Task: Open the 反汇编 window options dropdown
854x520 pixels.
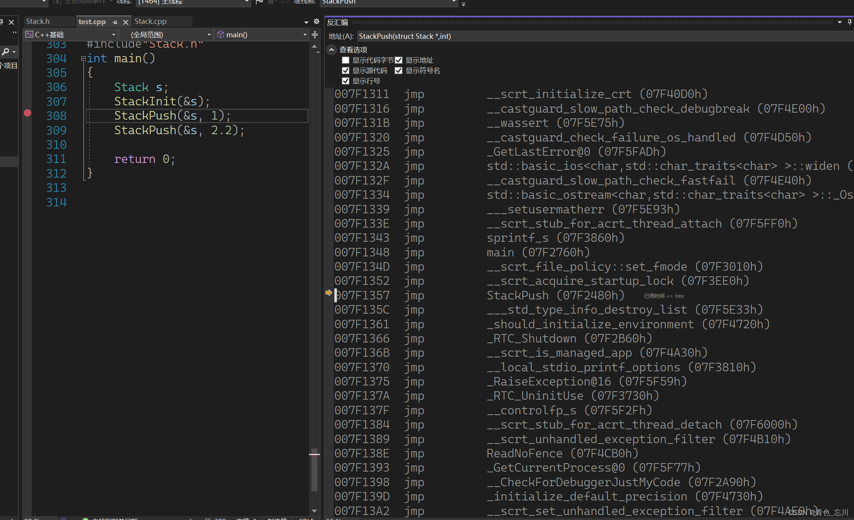Action: [840, 22]
